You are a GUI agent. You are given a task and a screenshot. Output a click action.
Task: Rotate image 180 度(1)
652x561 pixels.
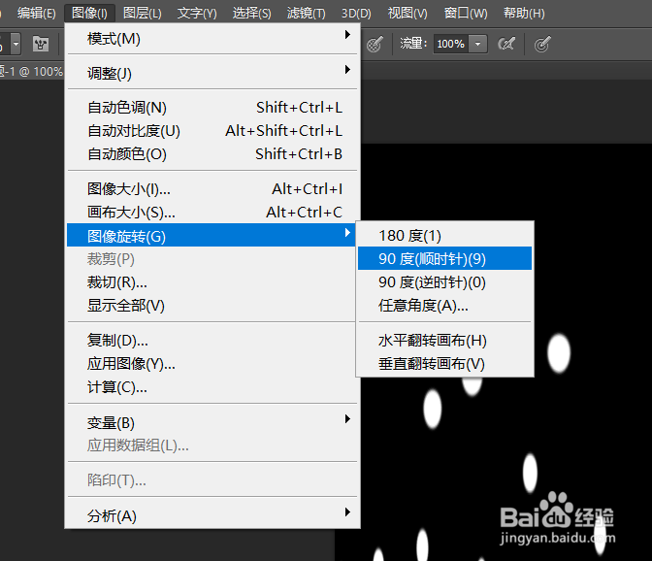tap(445, 236)
